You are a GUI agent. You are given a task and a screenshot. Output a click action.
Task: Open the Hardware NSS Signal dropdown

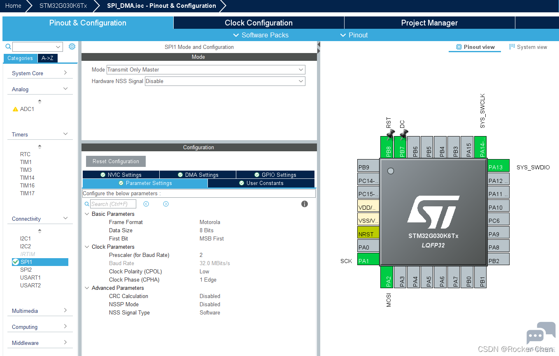point(225,81)
